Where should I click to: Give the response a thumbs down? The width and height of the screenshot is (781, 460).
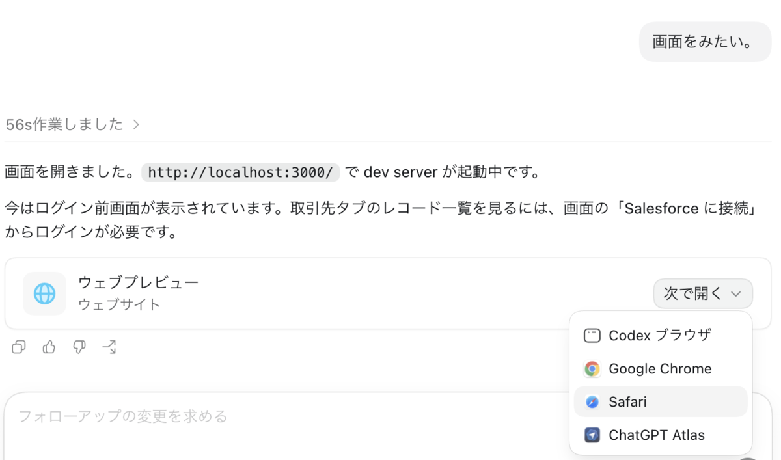tap(79, 347)
